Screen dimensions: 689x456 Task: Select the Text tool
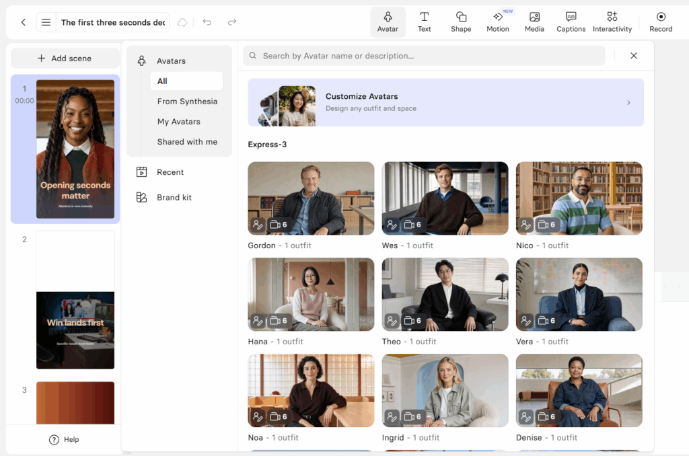424,22
